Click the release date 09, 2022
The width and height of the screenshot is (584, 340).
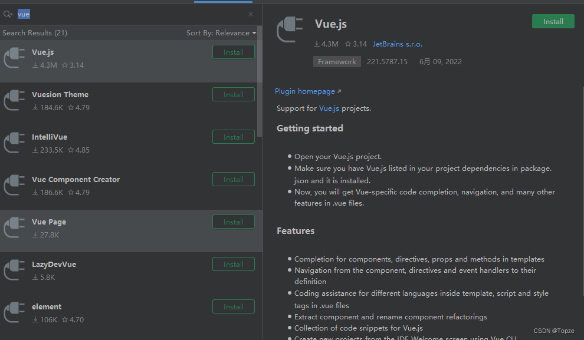click(x=441, y=62)
